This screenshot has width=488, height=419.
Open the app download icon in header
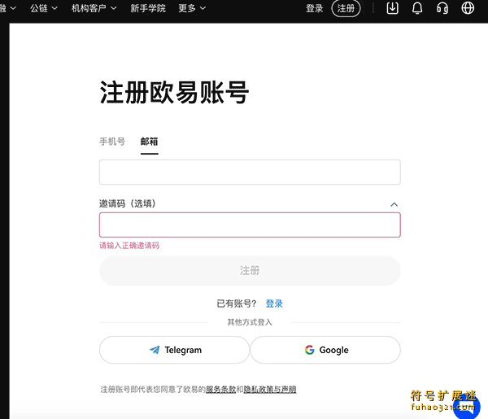393,8
